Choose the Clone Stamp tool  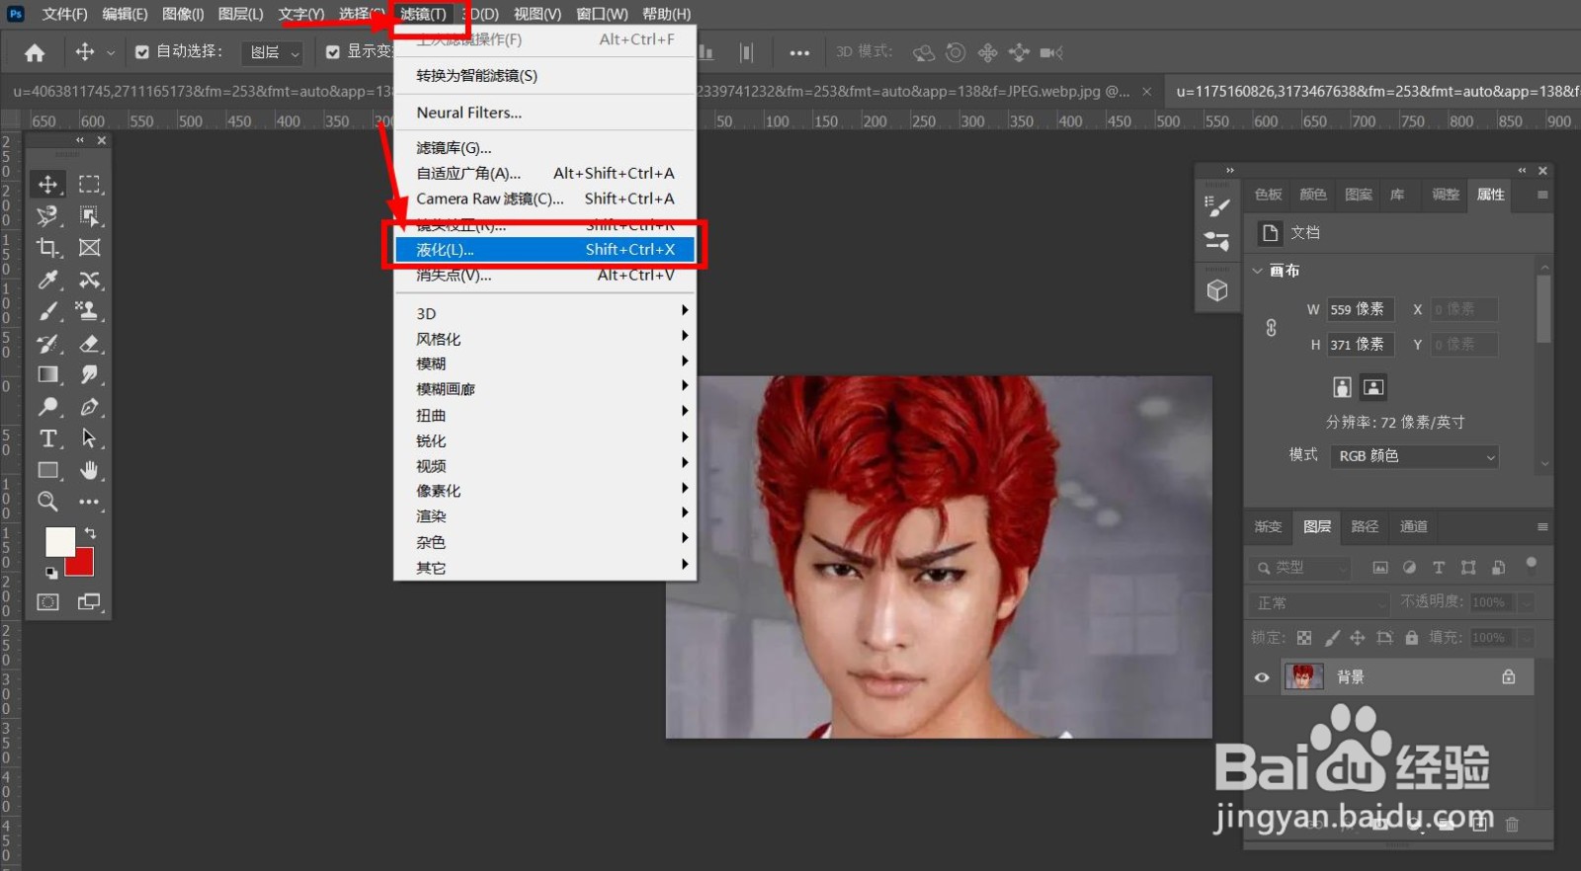coord(89,311)
